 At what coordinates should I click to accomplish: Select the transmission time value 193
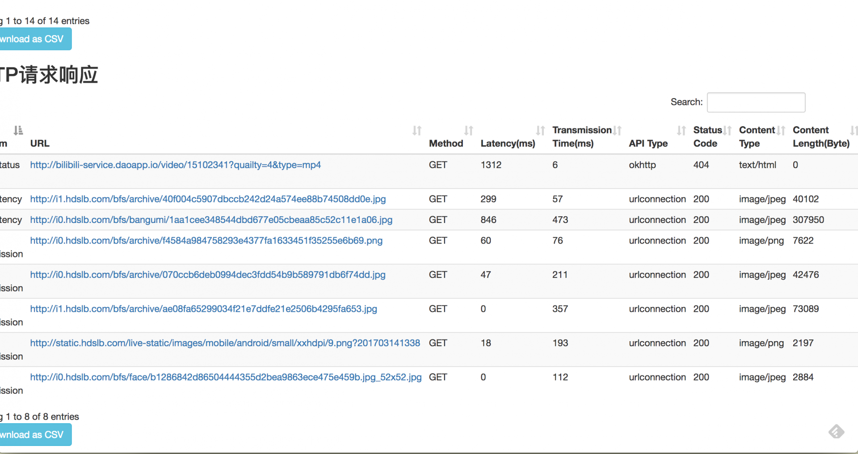click(560, 343)
